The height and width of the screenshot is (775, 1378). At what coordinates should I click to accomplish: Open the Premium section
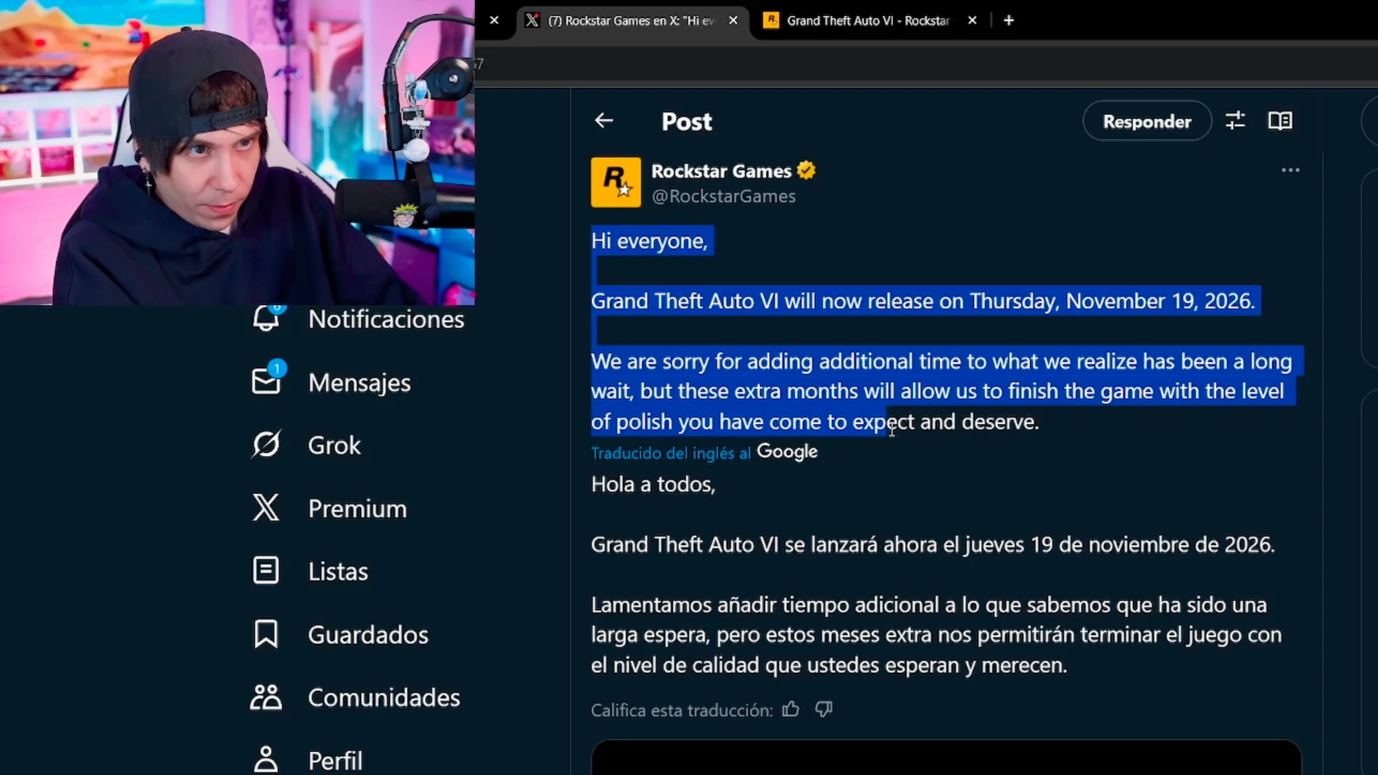pos(357,508)
